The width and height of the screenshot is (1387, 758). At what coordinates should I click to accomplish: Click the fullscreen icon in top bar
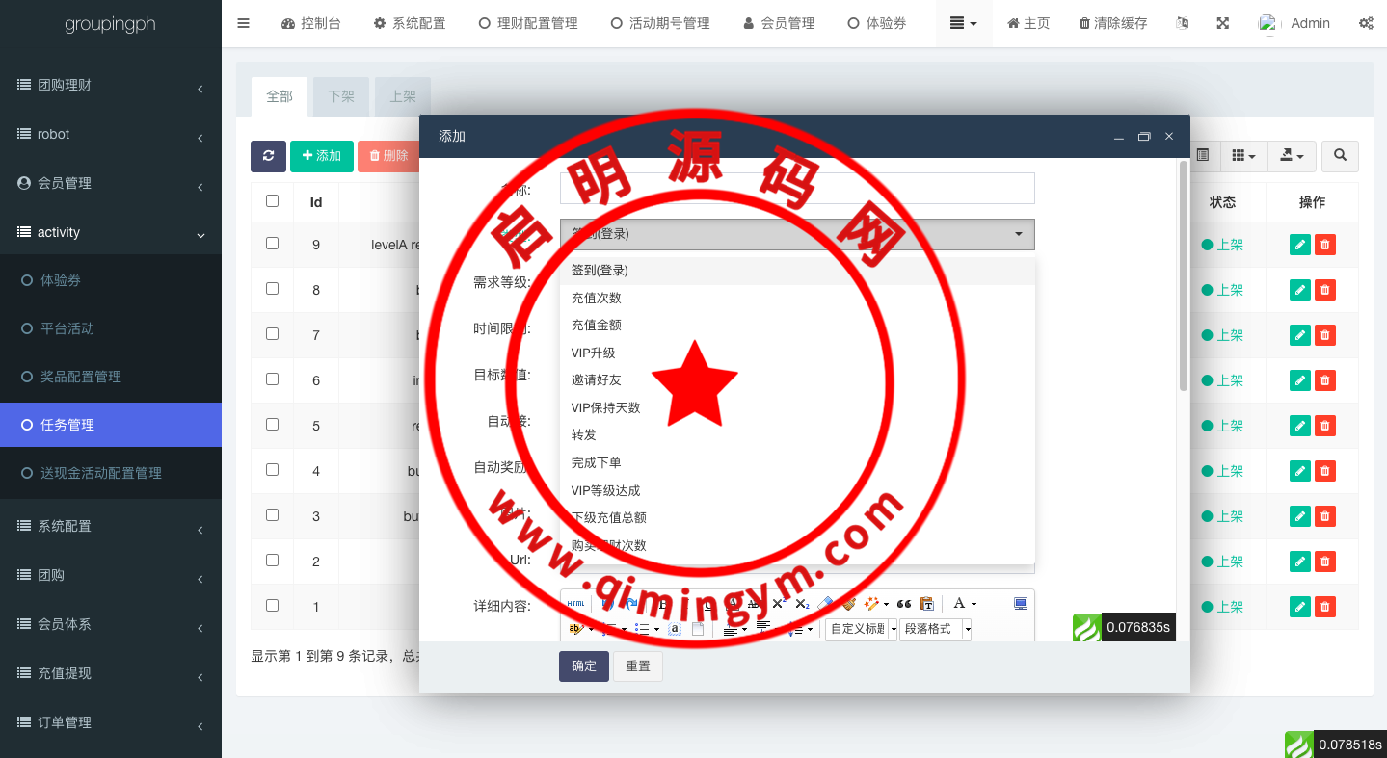(x=1222, y=23)
